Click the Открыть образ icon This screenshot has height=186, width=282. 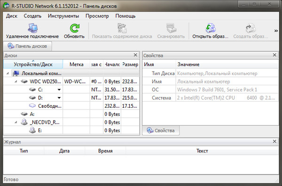211,28
